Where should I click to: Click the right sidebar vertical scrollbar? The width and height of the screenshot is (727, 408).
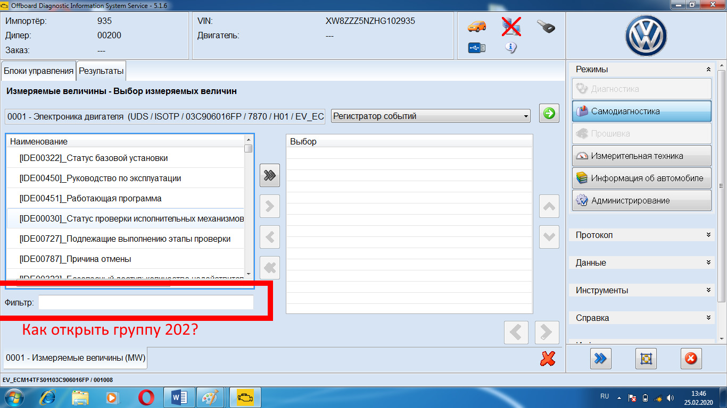click(x=722, y=202)
